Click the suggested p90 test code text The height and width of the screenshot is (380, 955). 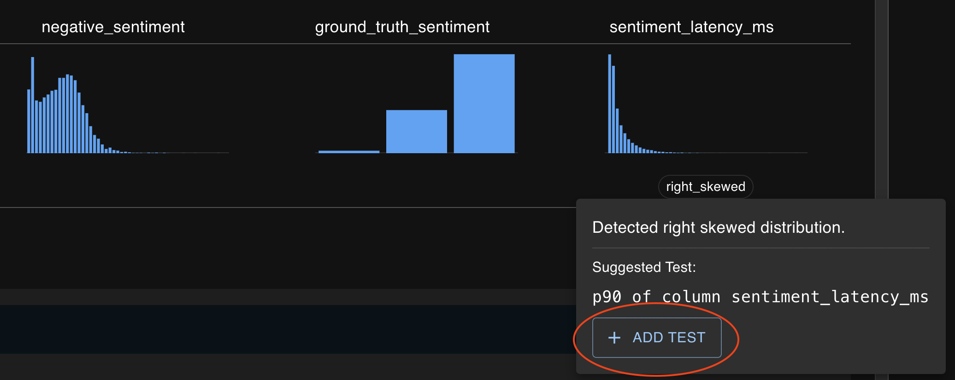(x=760, y=297)
